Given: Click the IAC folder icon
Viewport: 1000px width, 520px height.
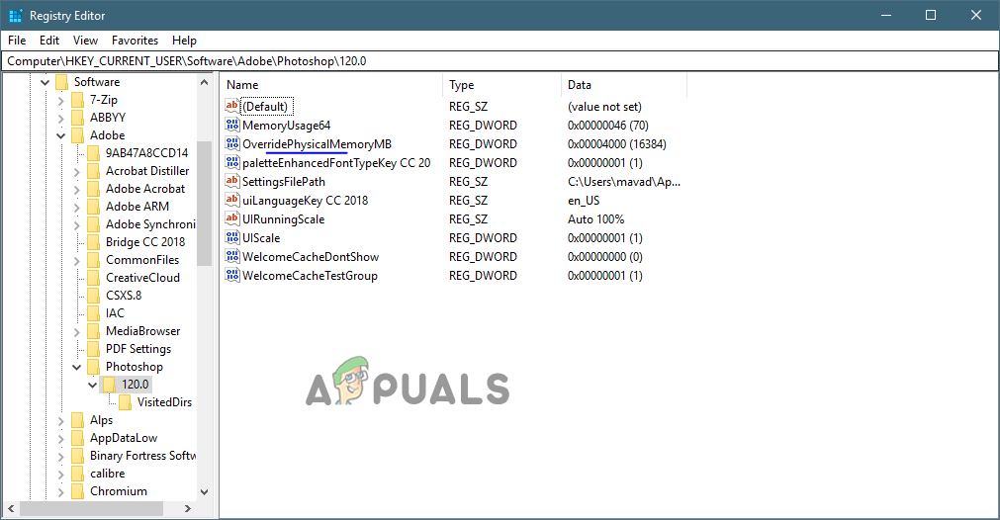Looking at the screenshot, I should point(94,313).
